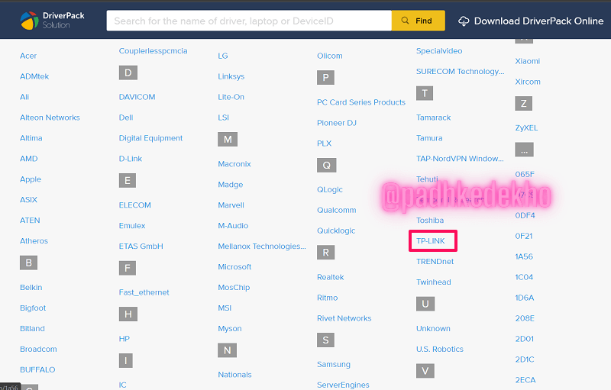This screenshot has width=611, height=390.
Task: Select LG from the list
Action: pyautogui.click(x=223, y=56)
